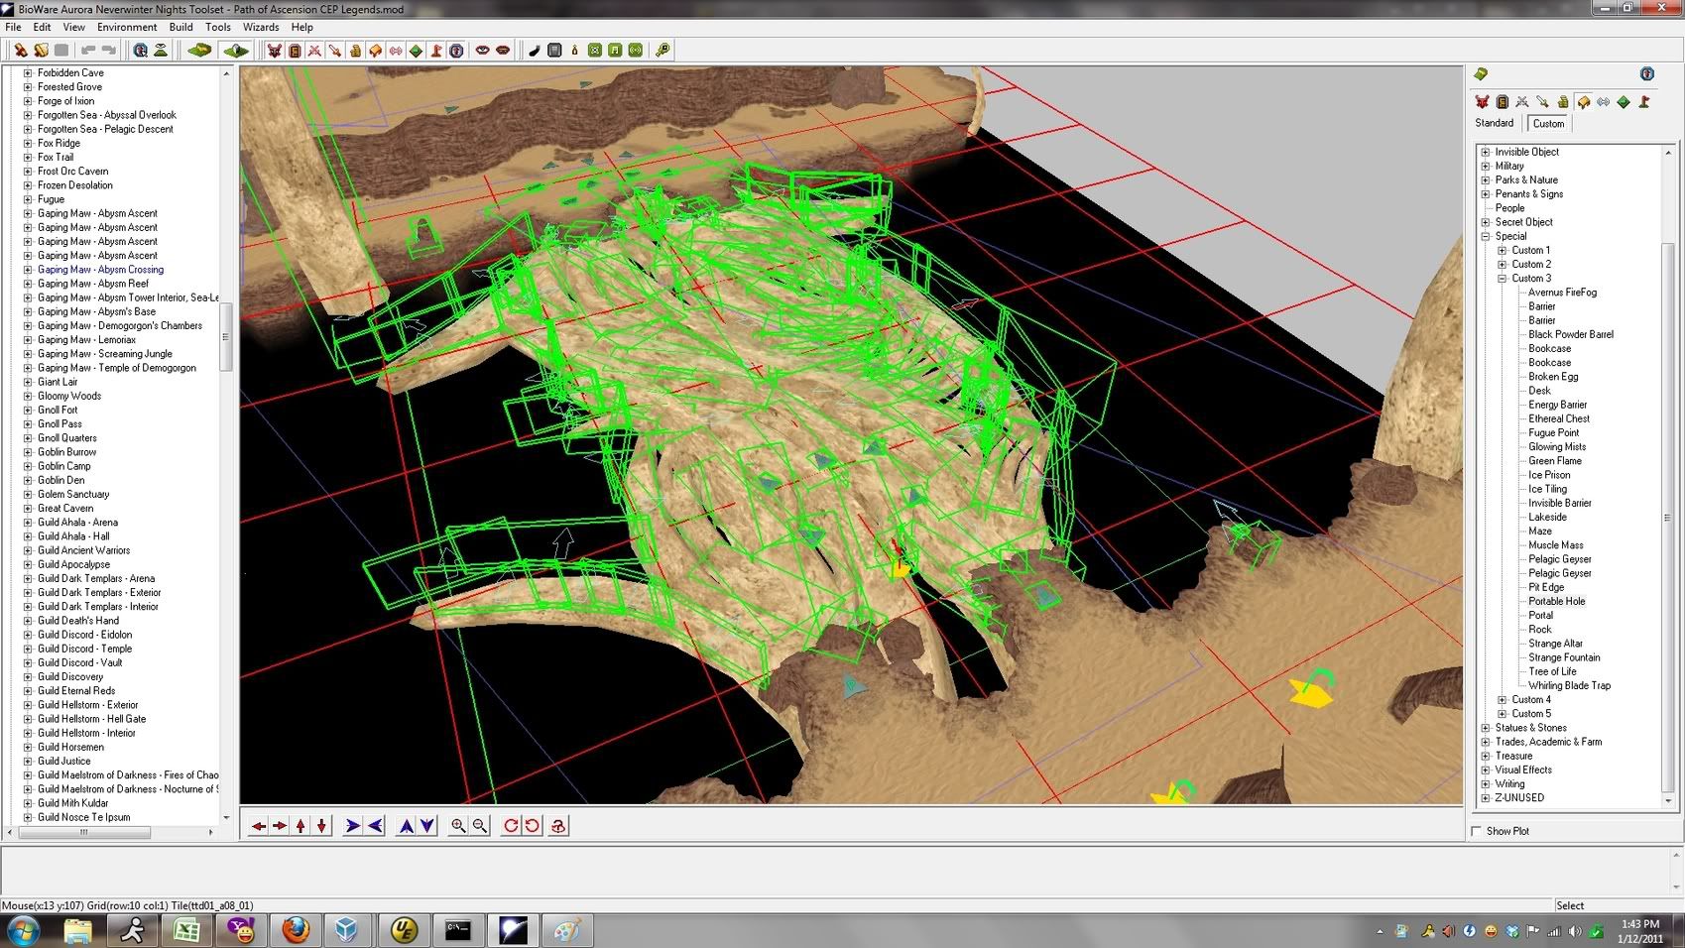Select the waypoint flag icon in right panel
Viewport: 1685px width, 948px height.
(1644, 102)
